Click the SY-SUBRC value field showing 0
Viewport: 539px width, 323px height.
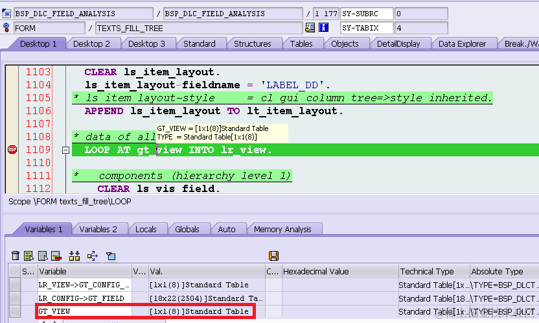421,14
